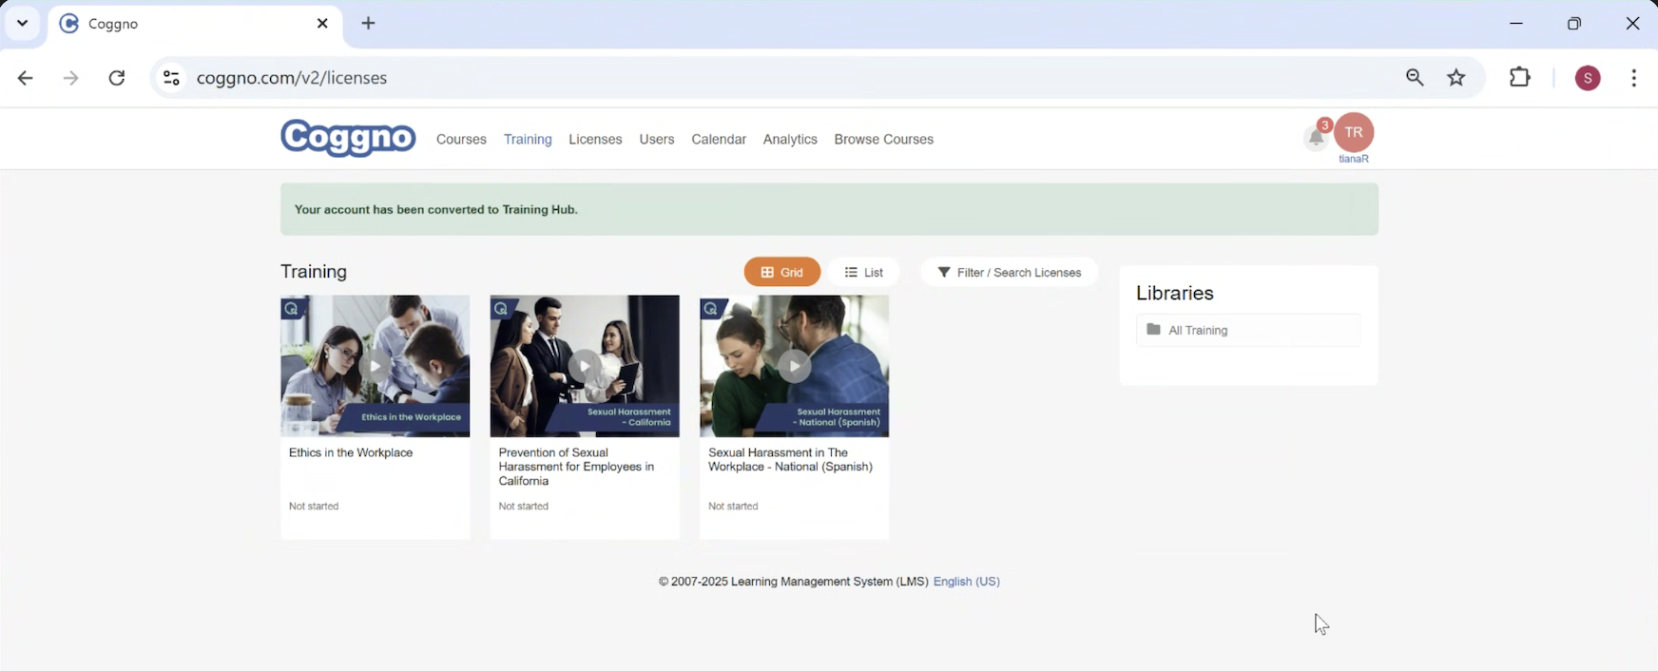This screenshot has width=1658, height=671.
Task: Open Browse Courses
Action: click(884, 139)
